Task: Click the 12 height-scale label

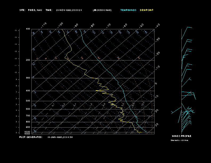Action: (x=16, y=59)
